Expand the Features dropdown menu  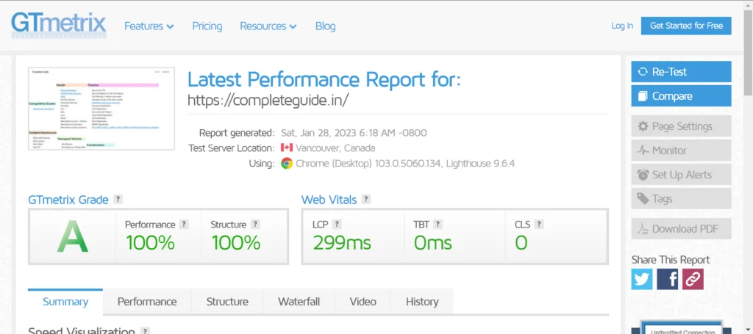click(x=149, y=26)
